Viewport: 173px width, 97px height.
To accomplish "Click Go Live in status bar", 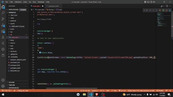I will (x=122, y=91).
